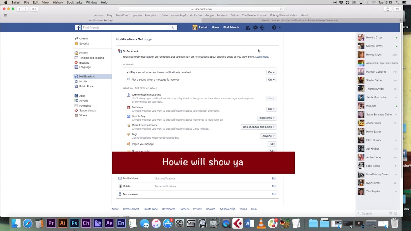The height and width of the screenshot is (231, 411).
Task: Show all tabs in Safari
Action: (x=397, y=9)
